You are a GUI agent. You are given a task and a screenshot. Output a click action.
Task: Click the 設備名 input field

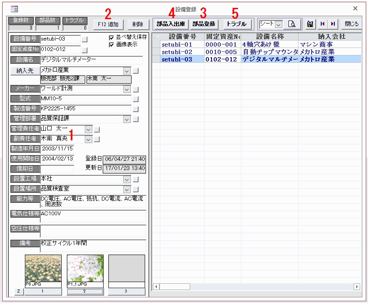pyautogui.click(x=91, y=60)
